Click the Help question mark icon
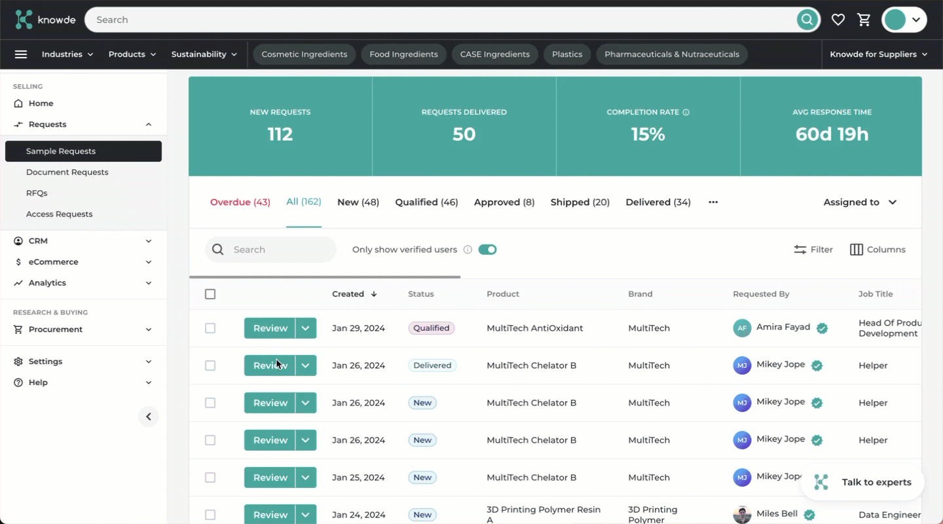 click(18, 383)
